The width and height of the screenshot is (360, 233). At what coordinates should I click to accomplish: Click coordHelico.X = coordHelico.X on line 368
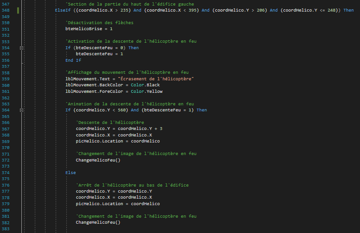[x=114, y=135]
